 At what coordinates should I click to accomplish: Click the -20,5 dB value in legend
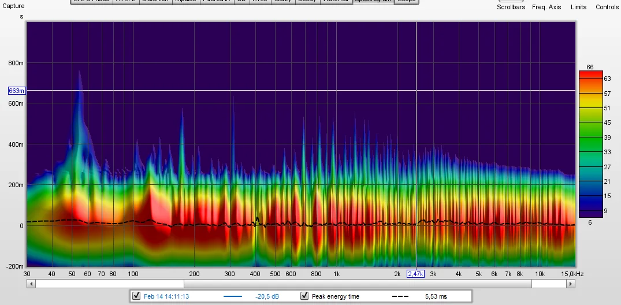pyautogui.click(x=267, y=296)
